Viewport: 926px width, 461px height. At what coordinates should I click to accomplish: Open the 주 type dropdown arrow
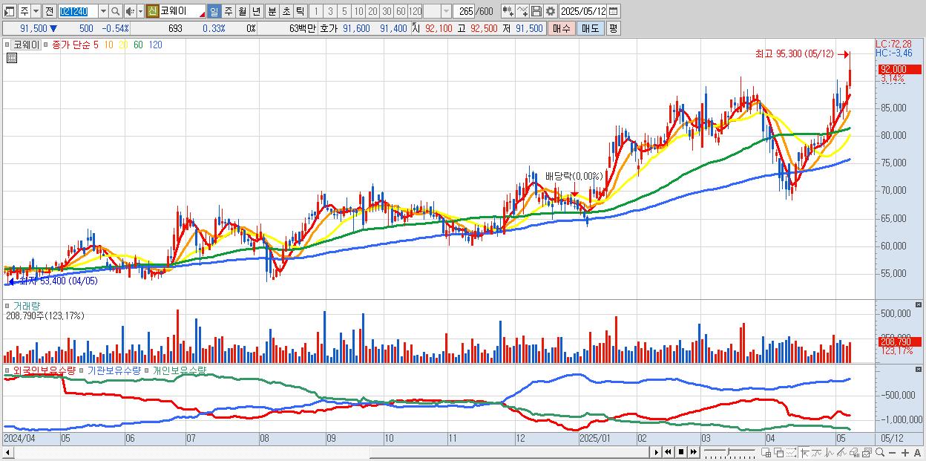(x=36, y=11)
